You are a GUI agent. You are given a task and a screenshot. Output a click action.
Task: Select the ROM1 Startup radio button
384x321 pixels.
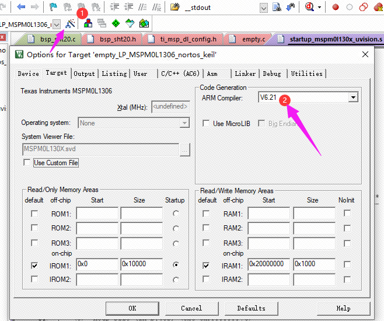[x=176, y=214]
